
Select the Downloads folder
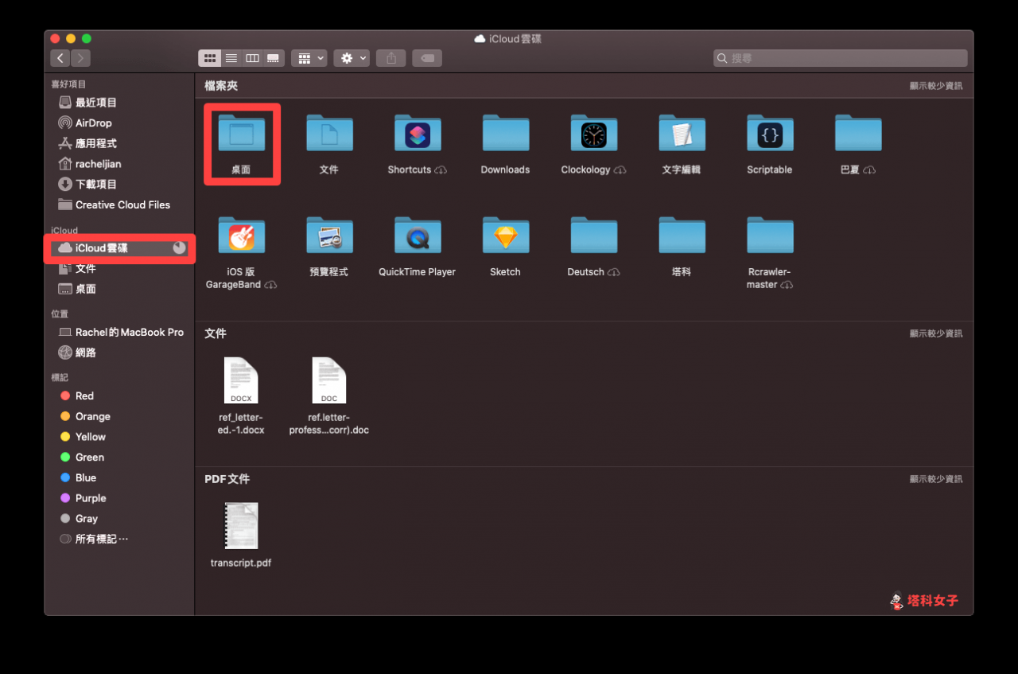(505, 132)
